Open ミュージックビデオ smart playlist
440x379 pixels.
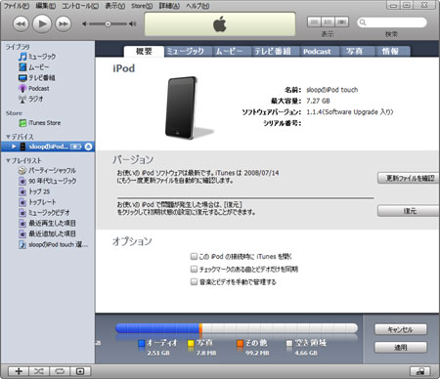click(x=44, y=213)
